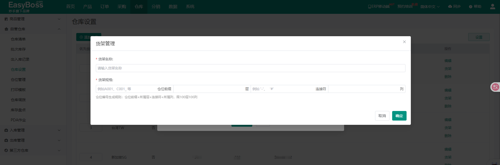500x165 pixels.
Task: Open 库存盘点 in sidebar
Action: tap(18, 110)
